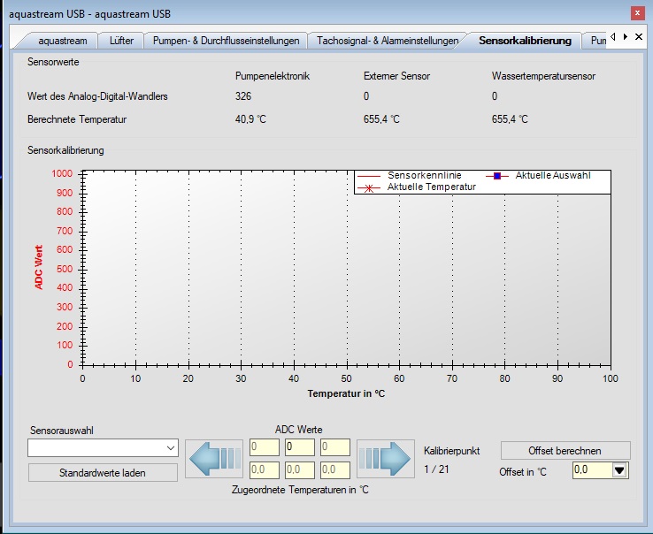The height and width of the screenshot is (534, 653).
Task: Click the Aktuelle Temperatur legend entry
Action: pos(417,187)
